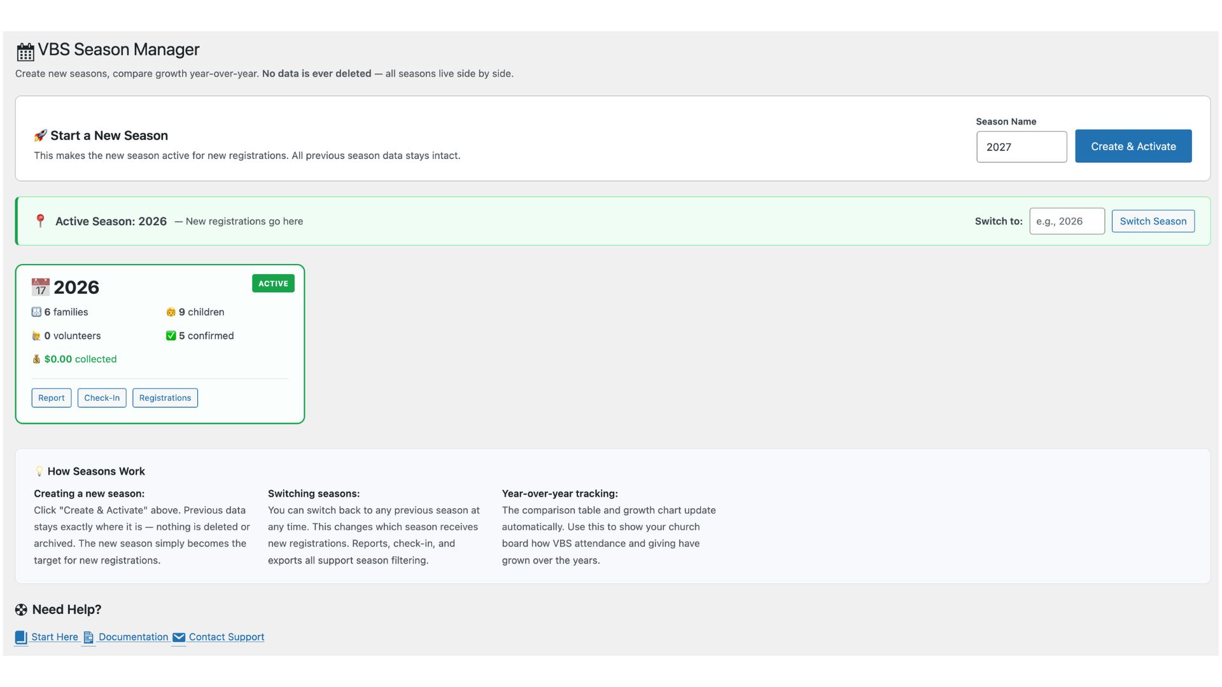Click the money bag icon next to collected
1222x687 pixels.
36,359
